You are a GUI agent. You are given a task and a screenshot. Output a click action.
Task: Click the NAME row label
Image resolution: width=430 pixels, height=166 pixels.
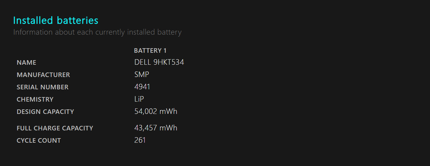coord(27,62)
